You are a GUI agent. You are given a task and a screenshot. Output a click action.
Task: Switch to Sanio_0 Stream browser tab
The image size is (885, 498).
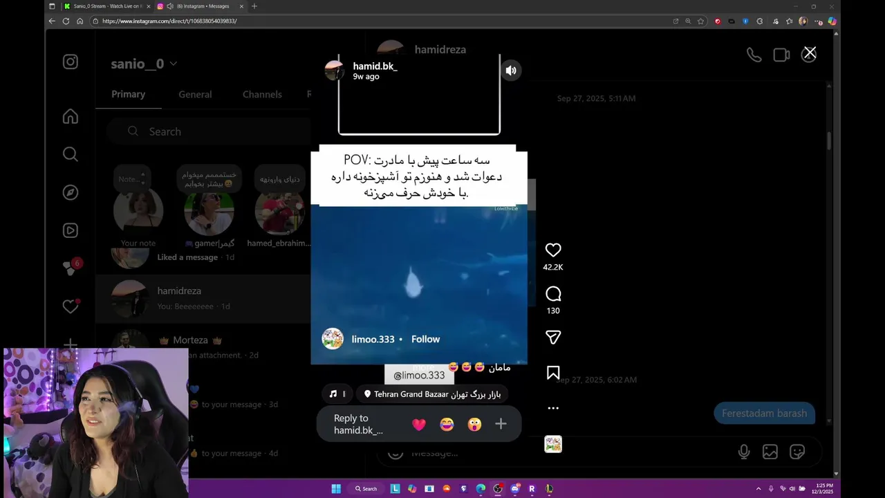[106, 6]
